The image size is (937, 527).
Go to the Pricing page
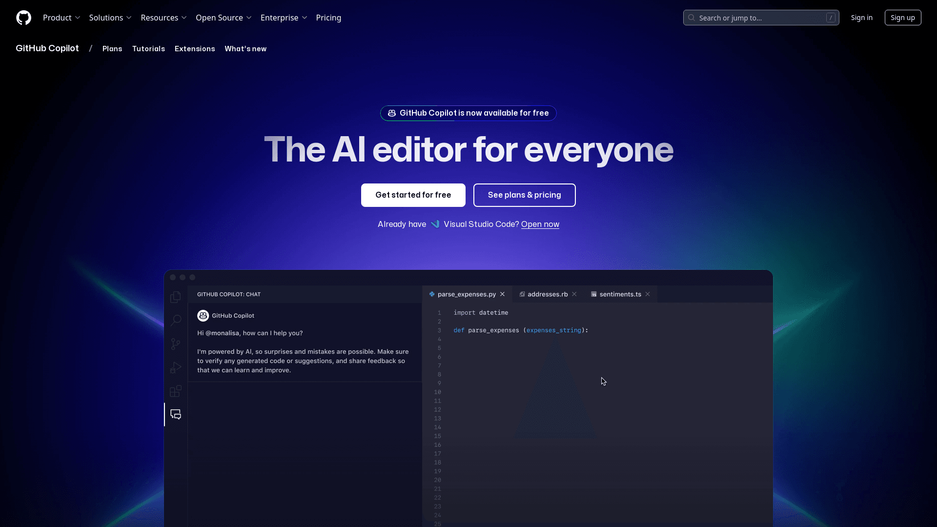pos(328,18)
